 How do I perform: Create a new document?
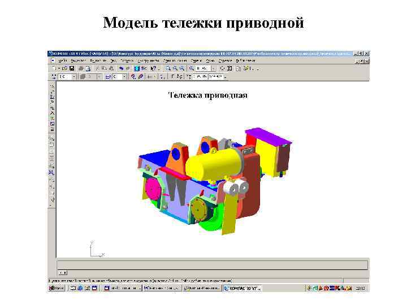tap(54, 68)
